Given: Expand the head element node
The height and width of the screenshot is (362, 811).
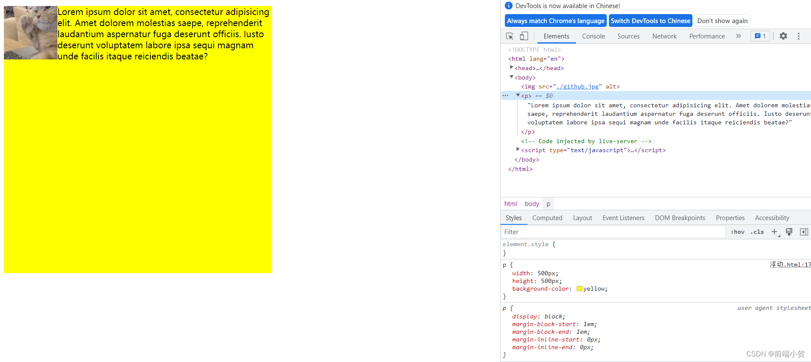Looking at the screenshot, I should click(511, 68).
